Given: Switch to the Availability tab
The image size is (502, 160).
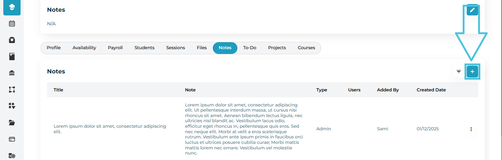Looking at the screenshot, I should pyautogui.click(x=84, y=48).
